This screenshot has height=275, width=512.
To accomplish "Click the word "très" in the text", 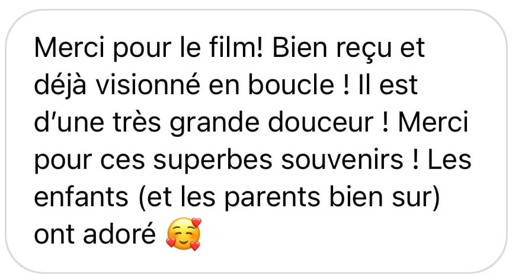I will click(137, 122).
